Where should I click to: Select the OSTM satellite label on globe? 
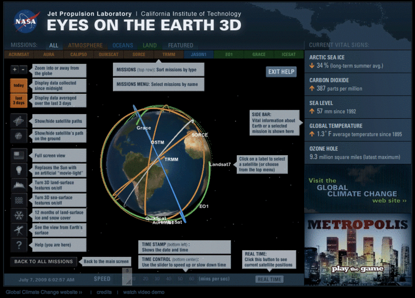tap(157, 142)
